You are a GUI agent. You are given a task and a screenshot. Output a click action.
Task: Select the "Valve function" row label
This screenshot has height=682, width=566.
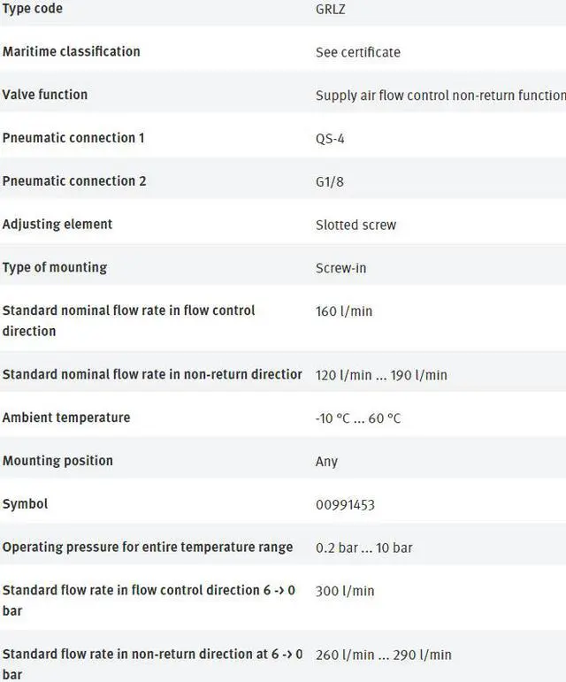click(x=45, y=95)
